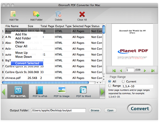Viewport: 159px width, 122px height.
Task: Select the PDF to ePub conversion icon
Action: [39, 90]
